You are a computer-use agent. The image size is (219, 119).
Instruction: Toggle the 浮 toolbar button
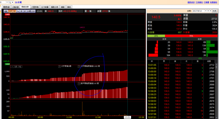click(21, 11)
